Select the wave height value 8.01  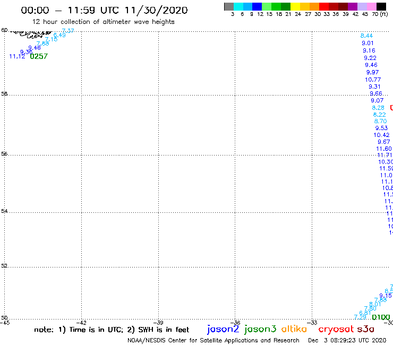point(375,305)
